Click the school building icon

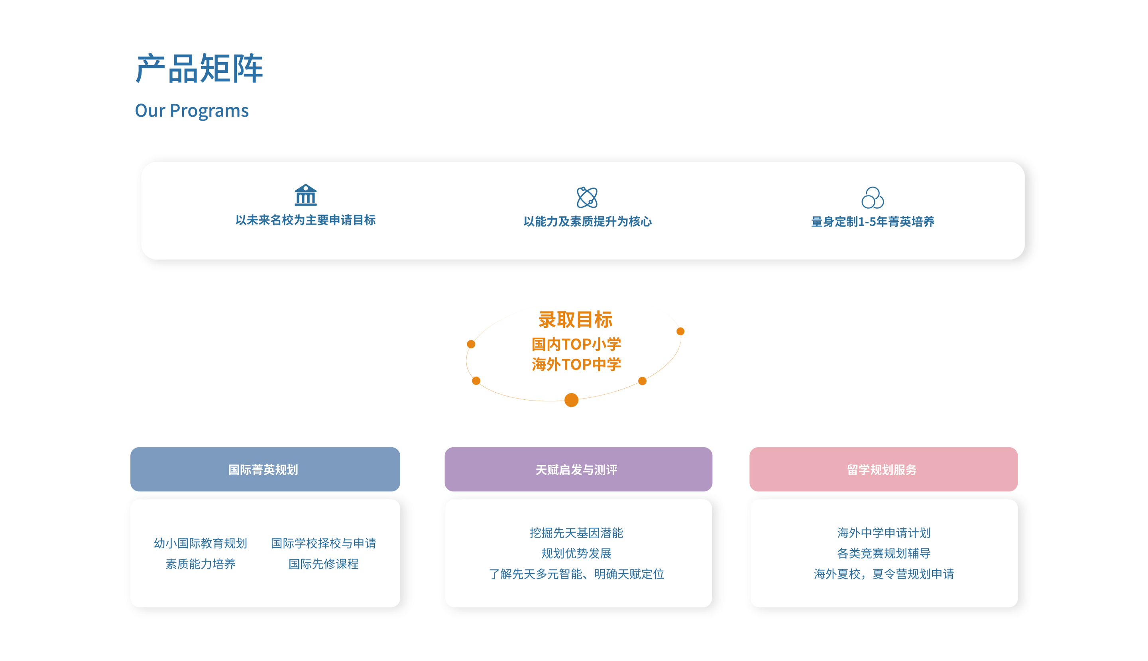click(305, 195)
